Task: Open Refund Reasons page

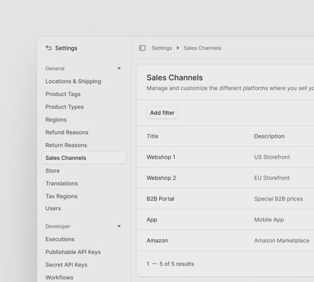Action: tap(67, 133)
